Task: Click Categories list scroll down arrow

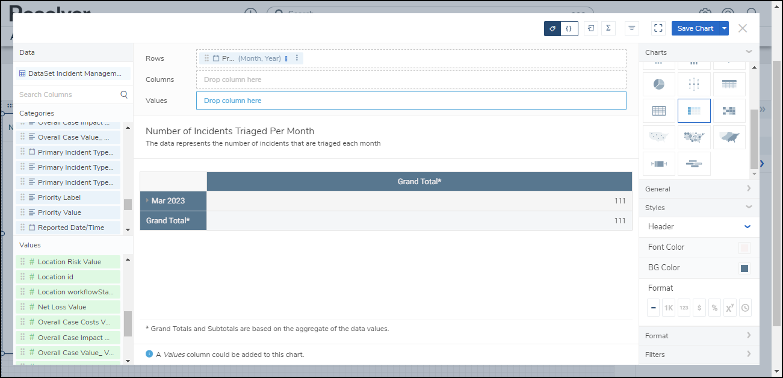Action: pyautogui.click(x=128, y=229)
